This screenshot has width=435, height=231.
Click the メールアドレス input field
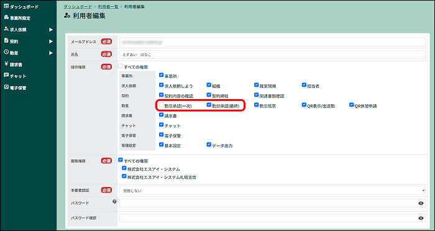pos(272,41)
